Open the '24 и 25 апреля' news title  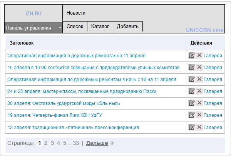click(82, 91)
